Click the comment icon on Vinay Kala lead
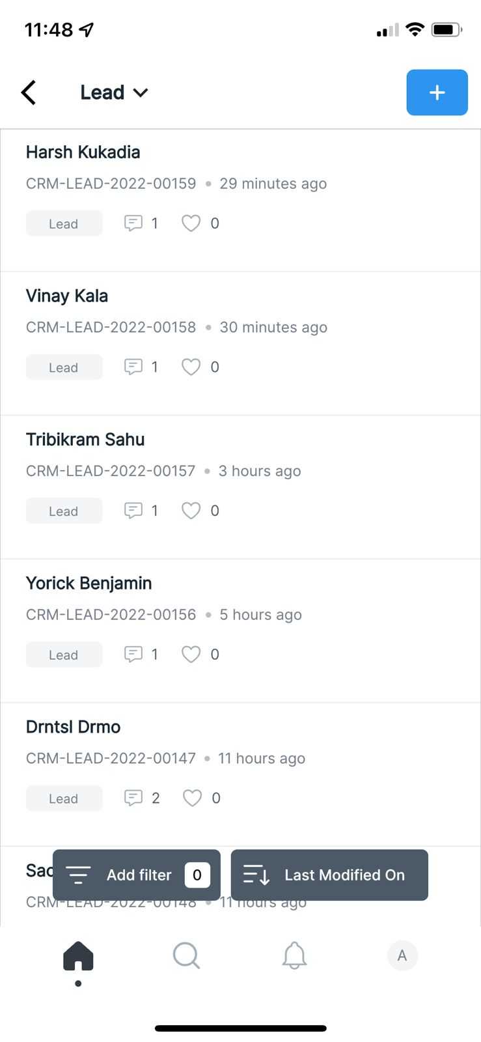This screenshot has height=1042, width=481. point(133,367)
